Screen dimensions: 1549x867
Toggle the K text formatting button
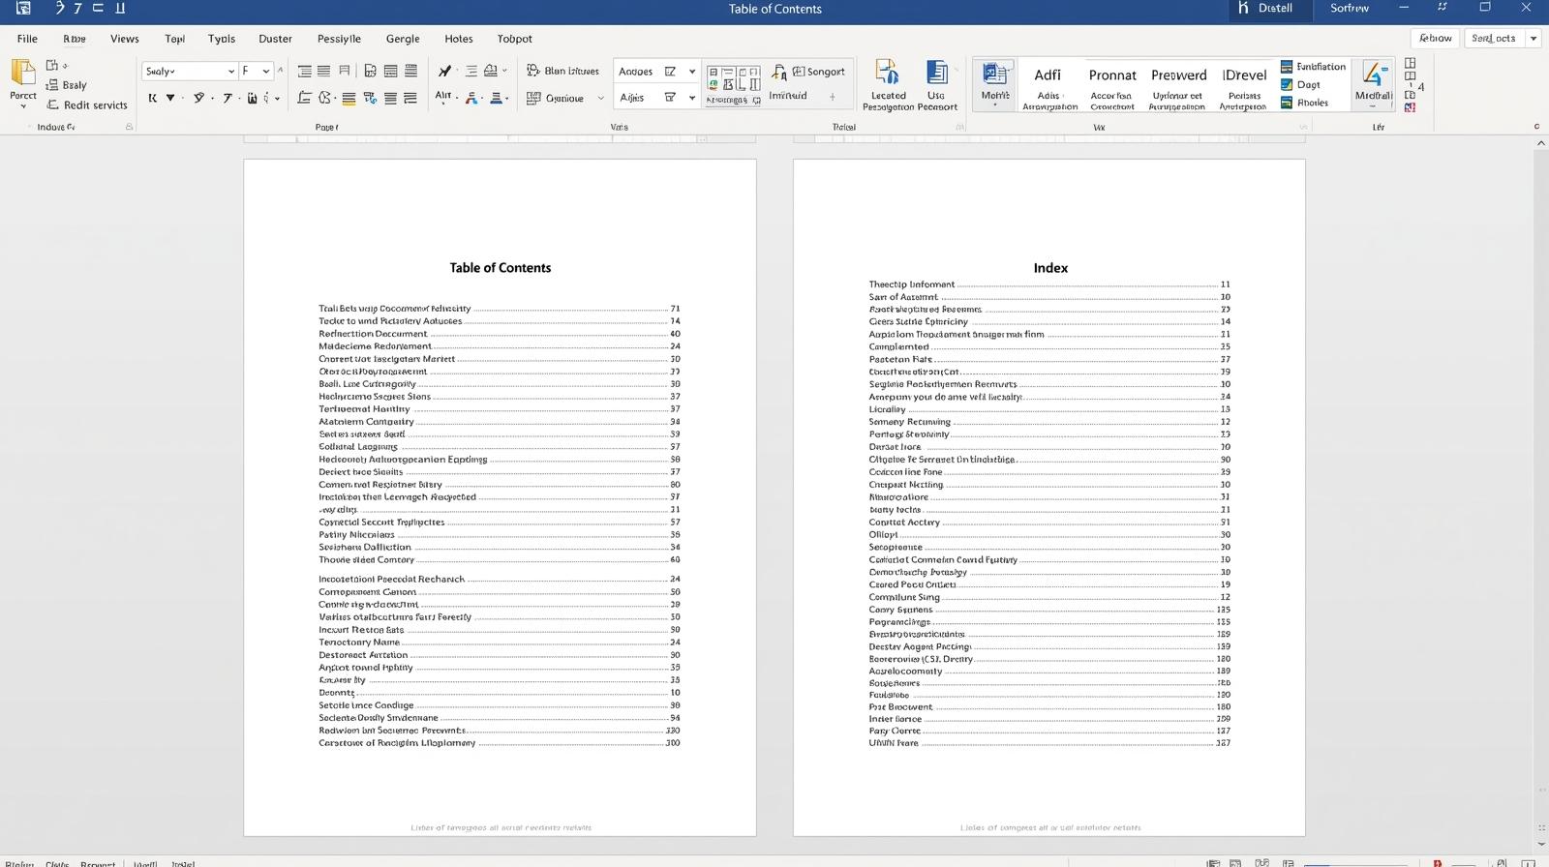pos(152,98)
